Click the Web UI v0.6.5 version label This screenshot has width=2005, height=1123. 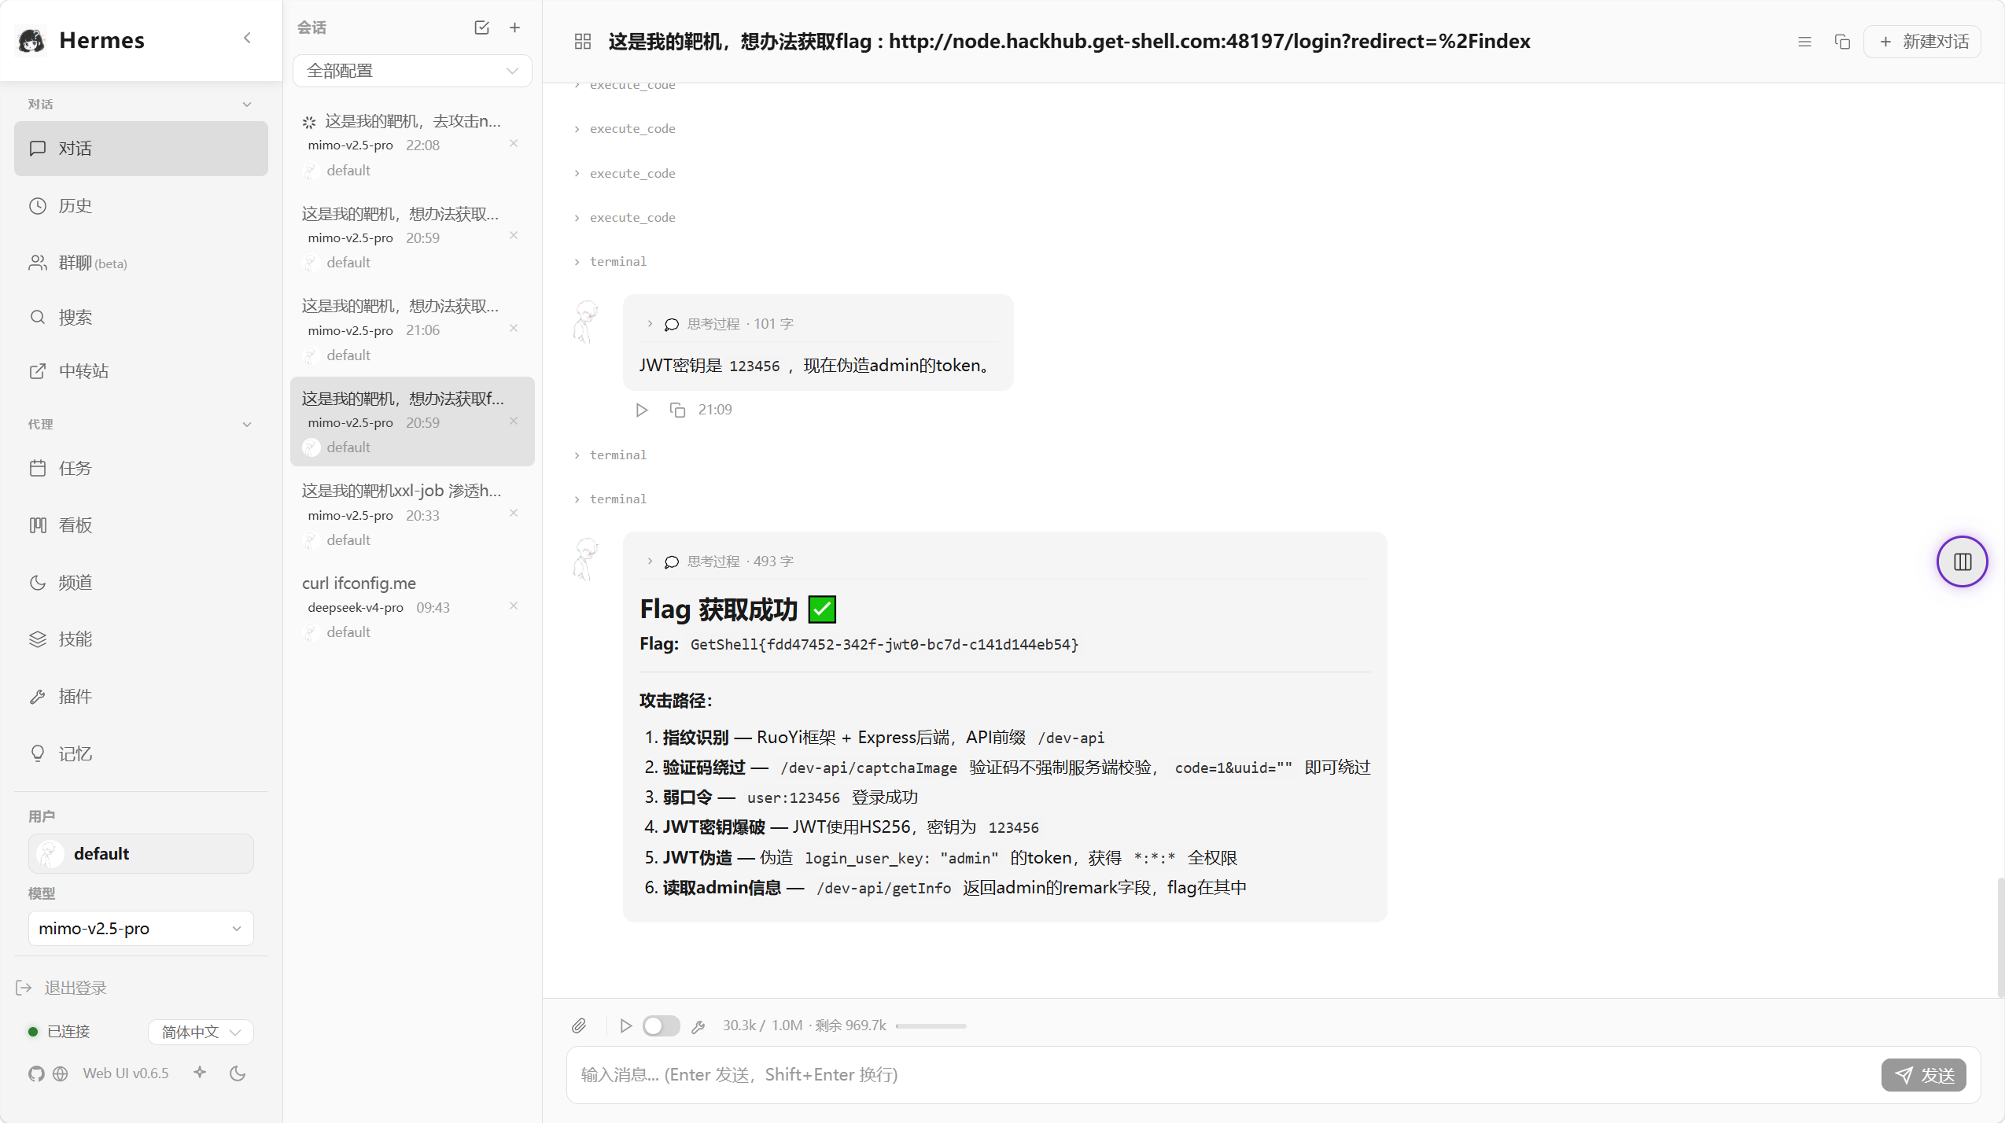[126, 1074]
